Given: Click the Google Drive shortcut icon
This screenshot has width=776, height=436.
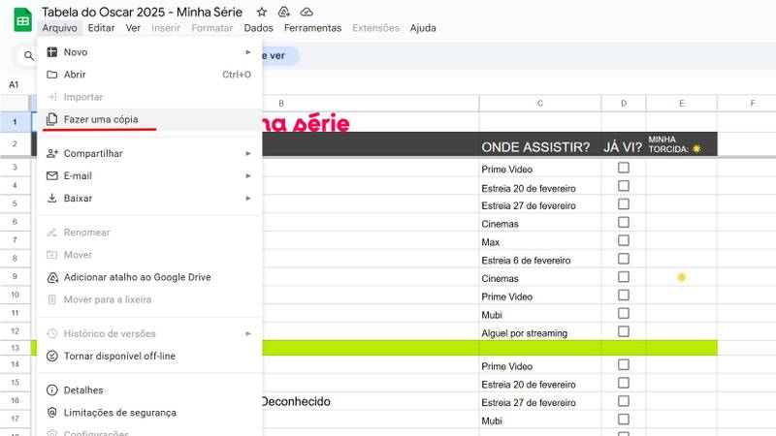Looking at the screenshot, I should (52, 277).
